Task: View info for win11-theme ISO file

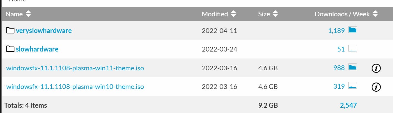Action: tap(376, 68)
